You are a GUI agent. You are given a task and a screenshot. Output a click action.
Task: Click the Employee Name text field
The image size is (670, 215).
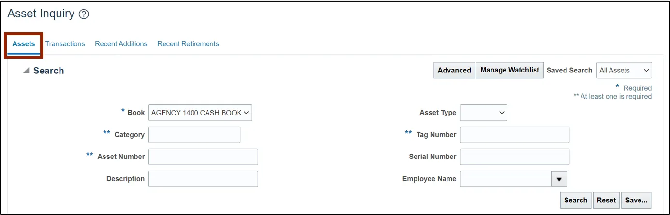point(506,179)
